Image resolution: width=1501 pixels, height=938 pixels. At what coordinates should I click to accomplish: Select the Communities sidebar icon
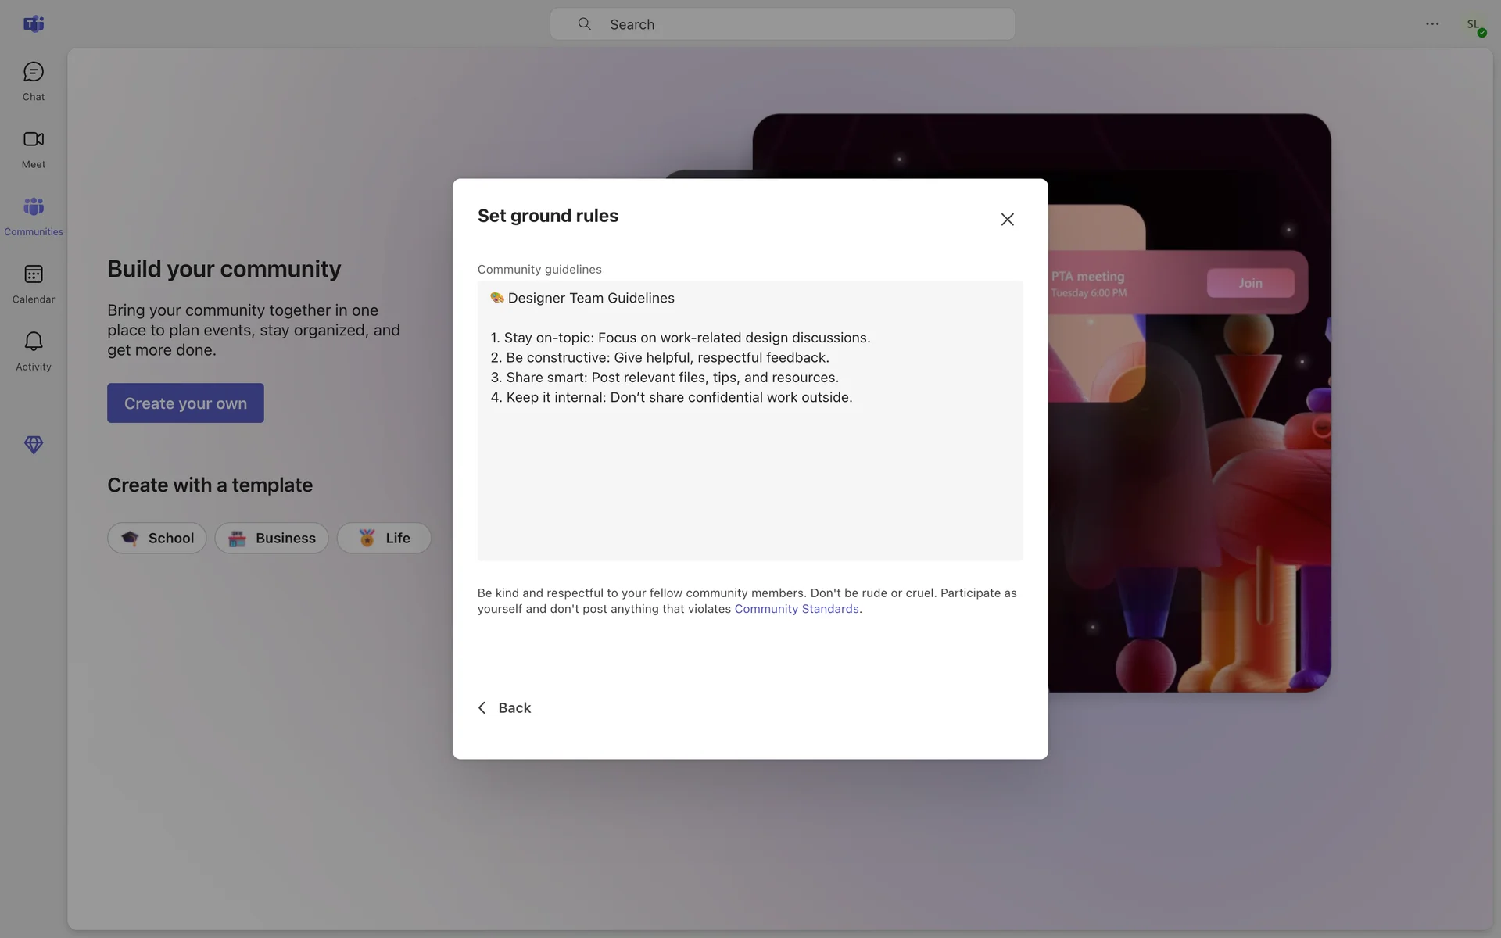pos(33,207)
